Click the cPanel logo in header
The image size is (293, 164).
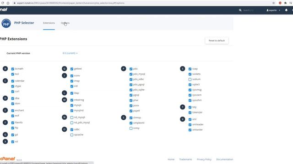click(4, 10)
